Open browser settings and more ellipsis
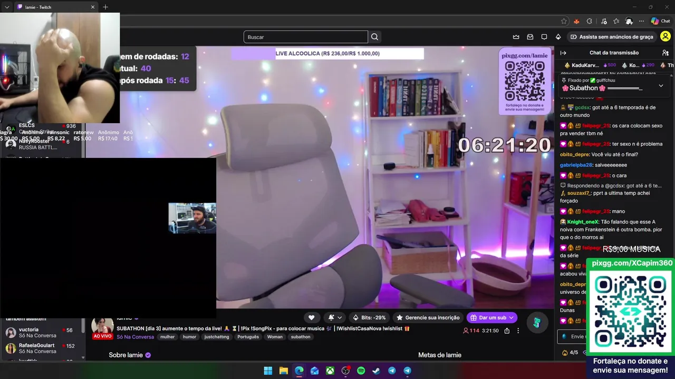This screenshot has height=379, width=675. [x=641, y=21]
